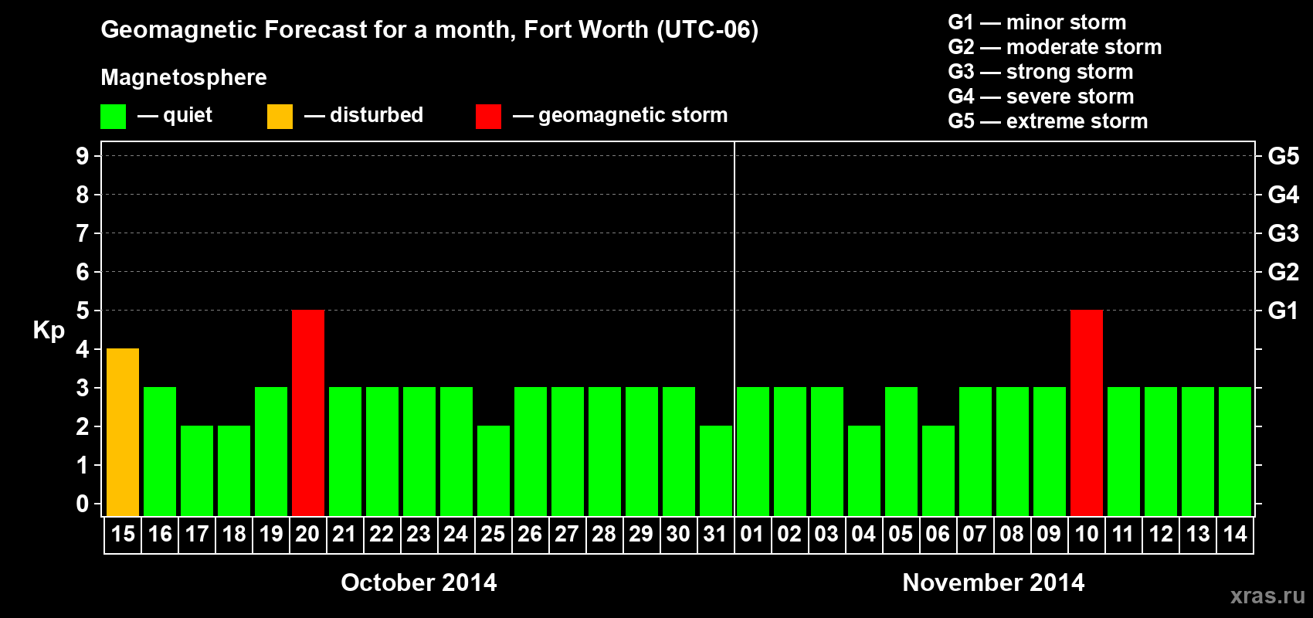Select the orange bar for October 15
This screenshot has width=1313, height=618.
coord(123,432)
